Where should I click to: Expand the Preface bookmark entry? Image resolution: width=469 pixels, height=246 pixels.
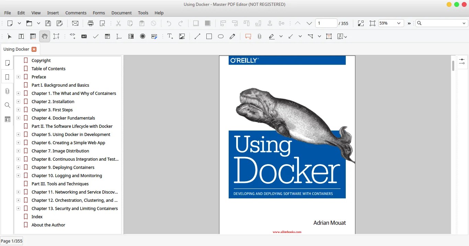[x=18, y=77]
